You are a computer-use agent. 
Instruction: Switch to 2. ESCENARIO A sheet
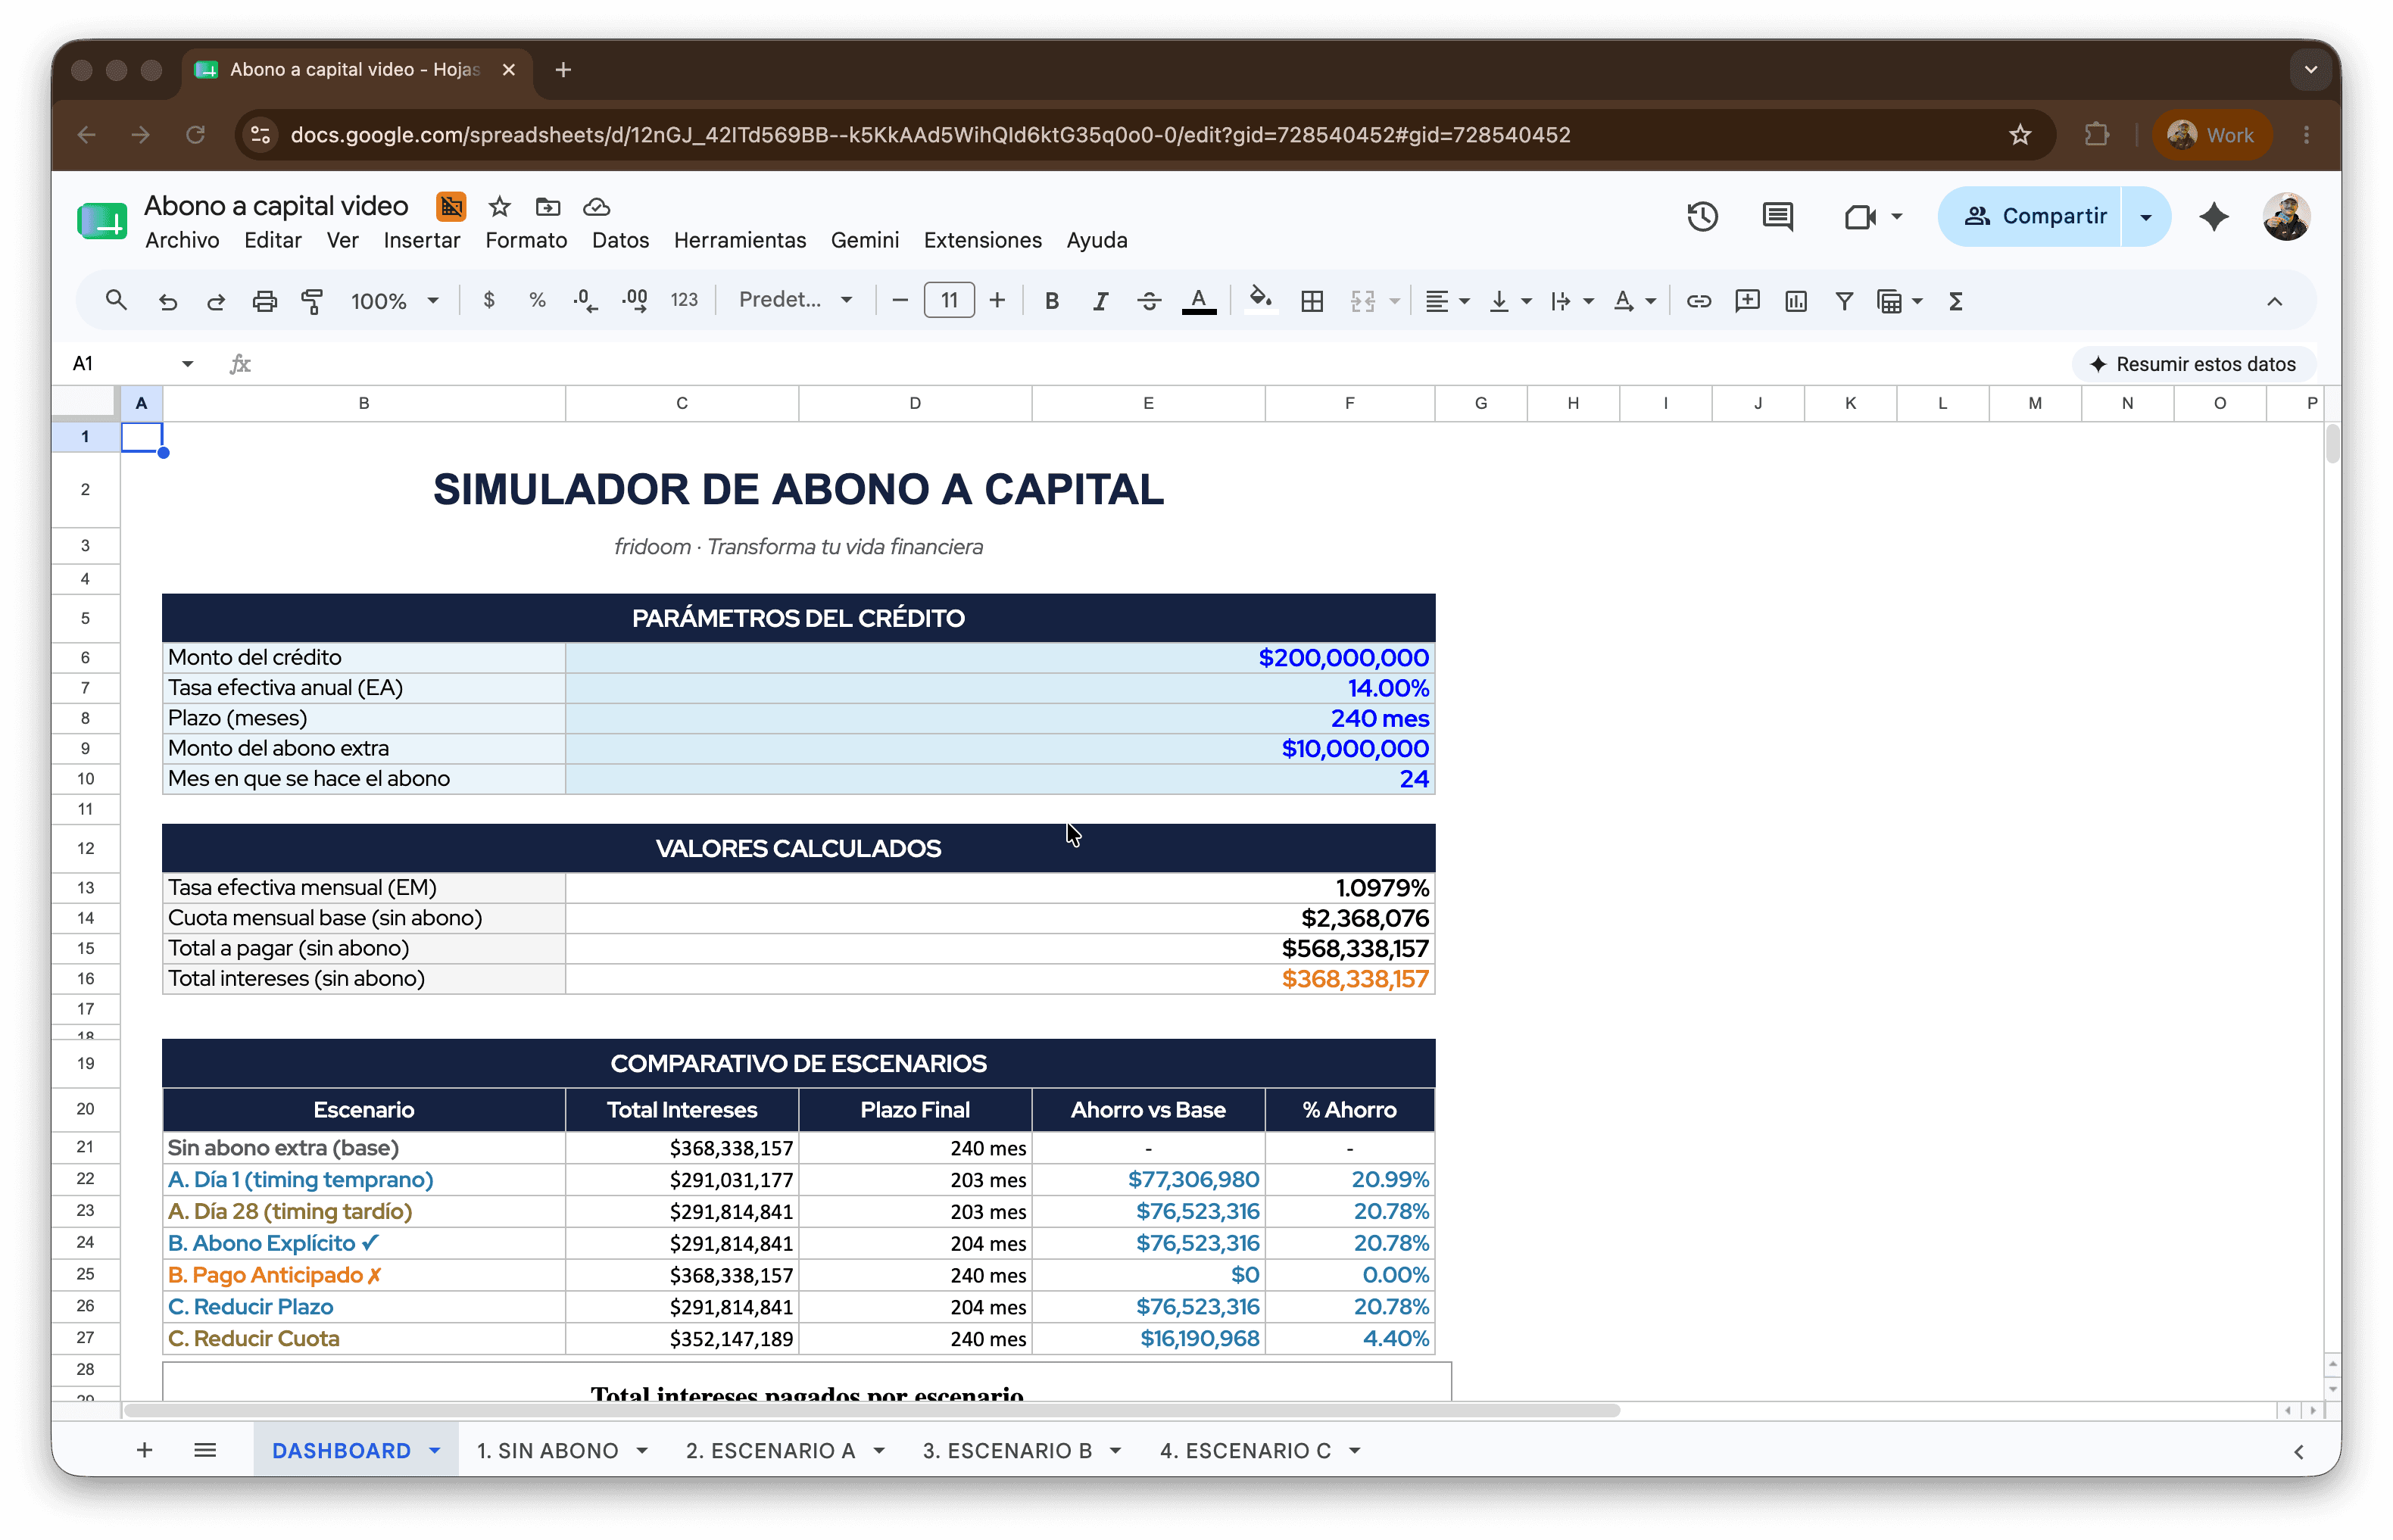(770, 1450)
